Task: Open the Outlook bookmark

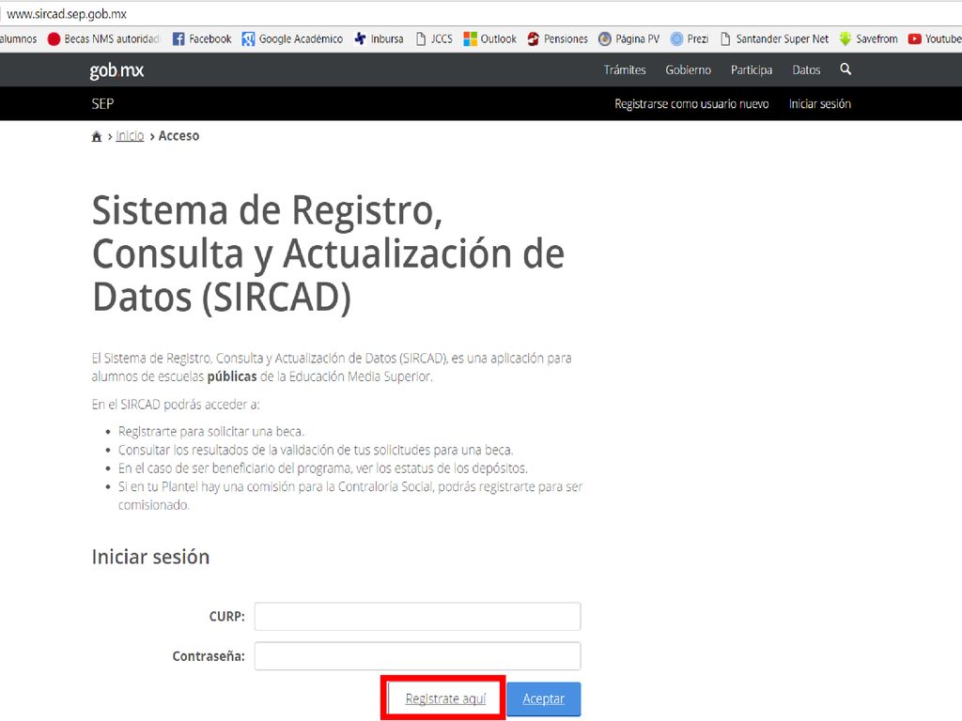Action: pos(490,39)
